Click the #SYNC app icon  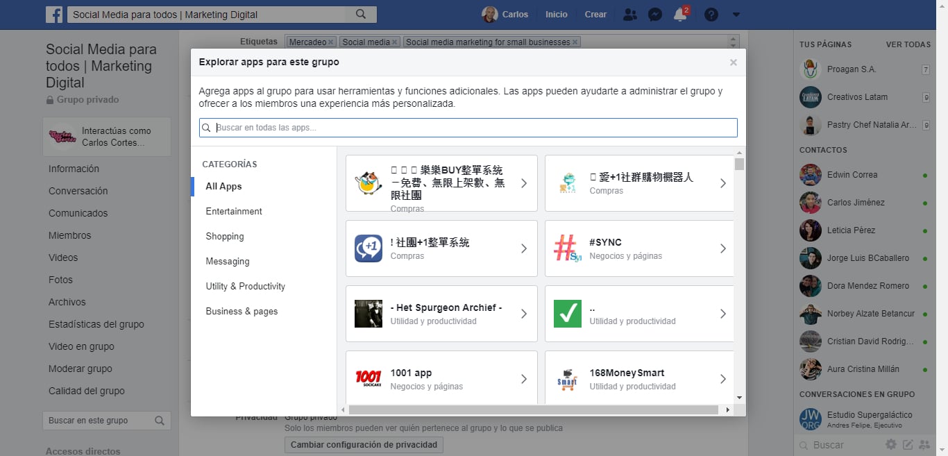pyautogui.click(x=568, y=248)
